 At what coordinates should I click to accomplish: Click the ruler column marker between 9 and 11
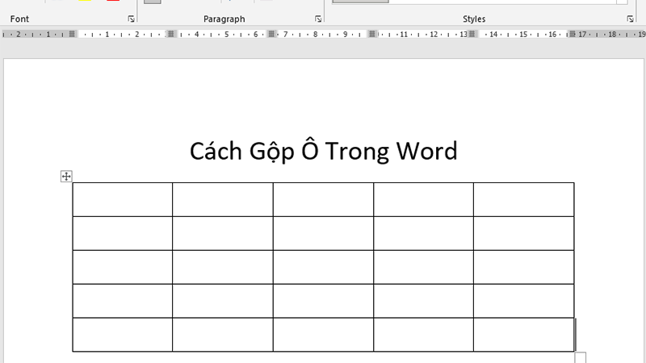pyautogui.click(x=372, y=34)
